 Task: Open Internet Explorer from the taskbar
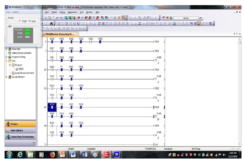[20, 155]
